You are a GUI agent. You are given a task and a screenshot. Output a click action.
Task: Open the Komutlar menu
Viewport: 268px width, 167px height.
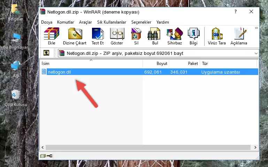point(66,22)
